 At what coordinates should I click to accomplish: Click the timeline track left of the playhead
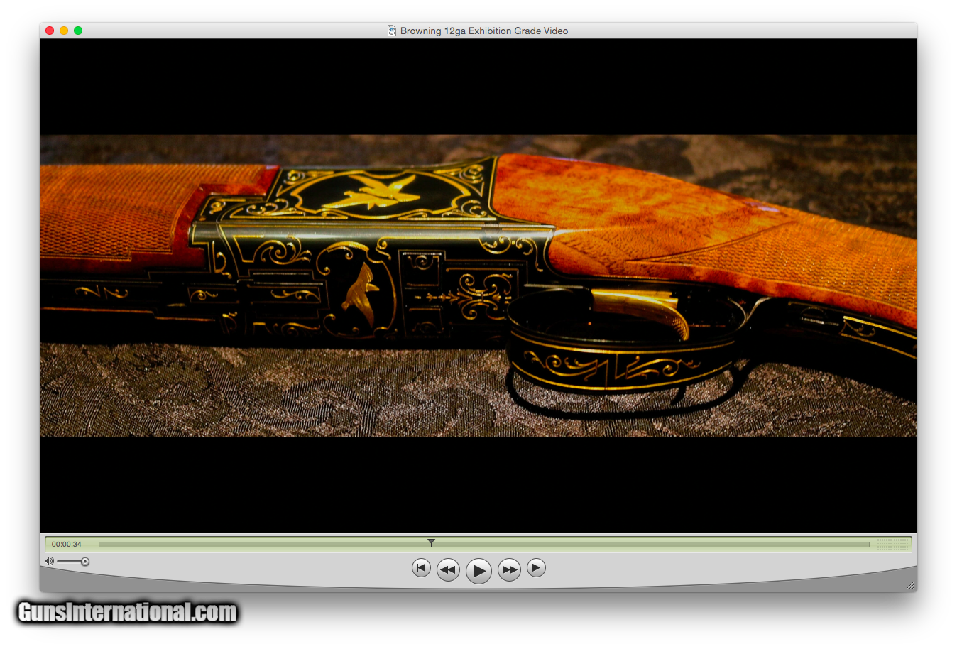tap(263, 545)
